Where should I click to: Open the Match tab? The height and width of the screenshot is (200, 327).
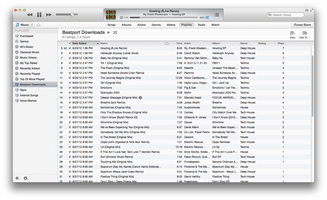pos(216,25)
